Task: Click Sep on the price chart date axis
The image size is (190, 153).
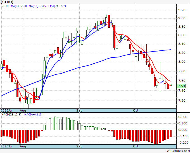Action: [x=79, y=110]
